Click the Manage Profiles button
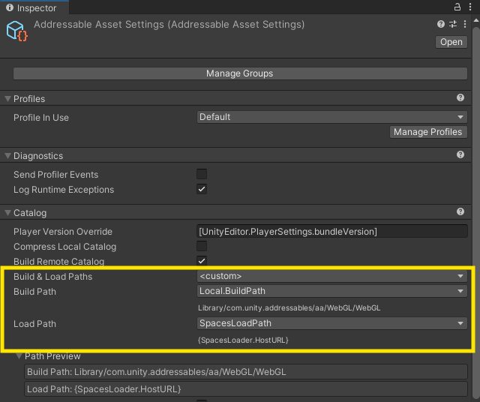 tap(428, 132)
